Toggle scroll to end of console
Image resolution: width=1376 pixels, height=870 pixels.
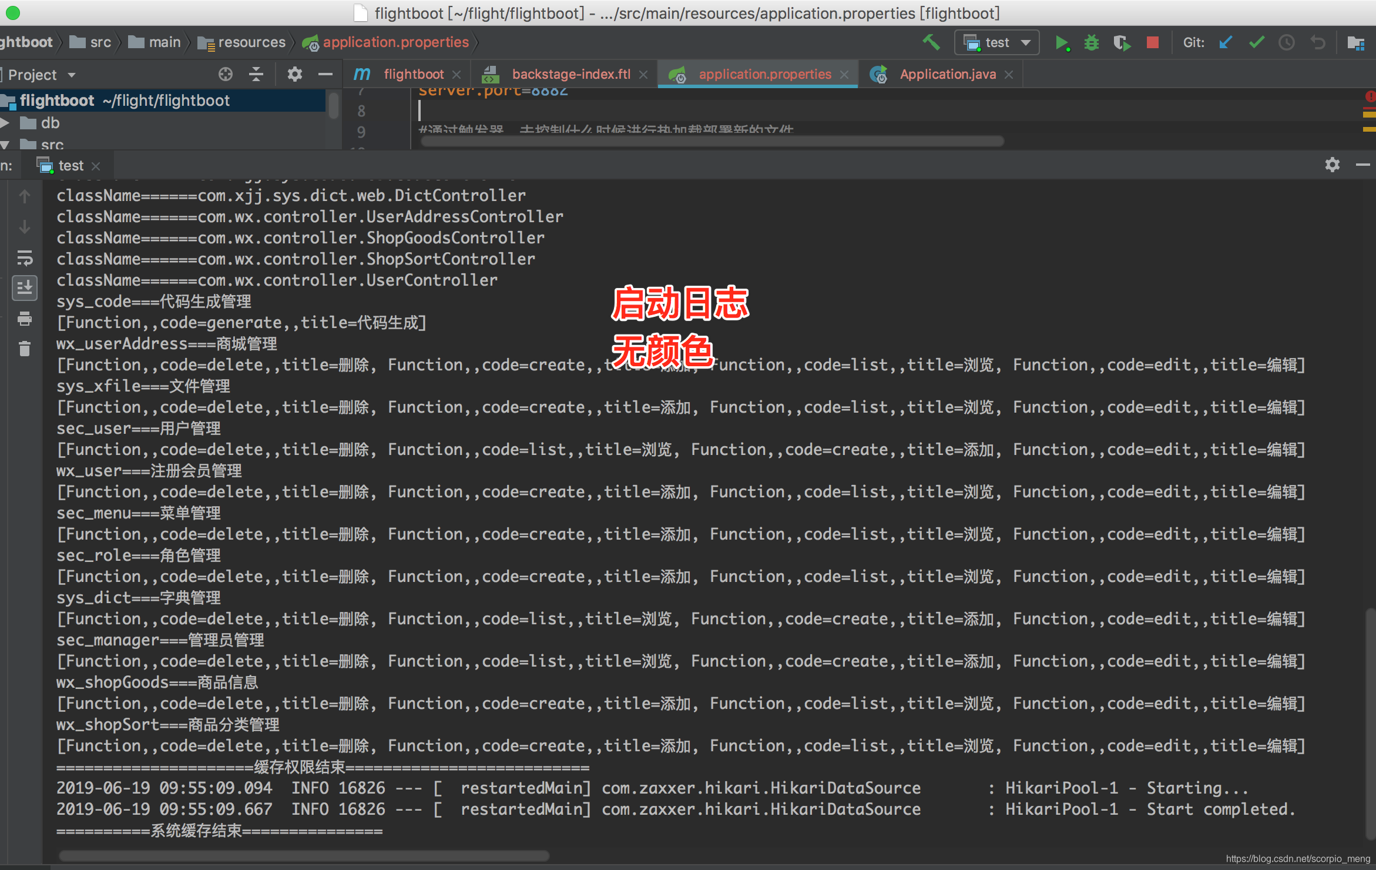coord(25,288)
